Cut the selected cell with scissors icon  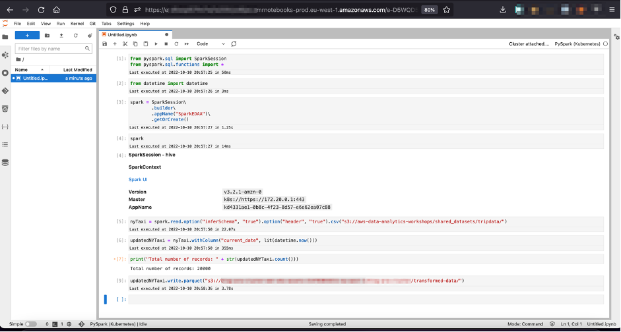[x=125, y=44]
